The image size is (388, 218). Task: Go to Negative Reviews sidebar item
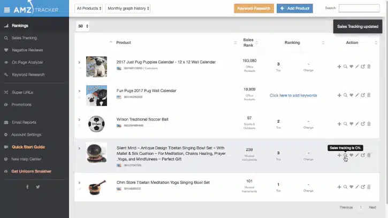27,50
